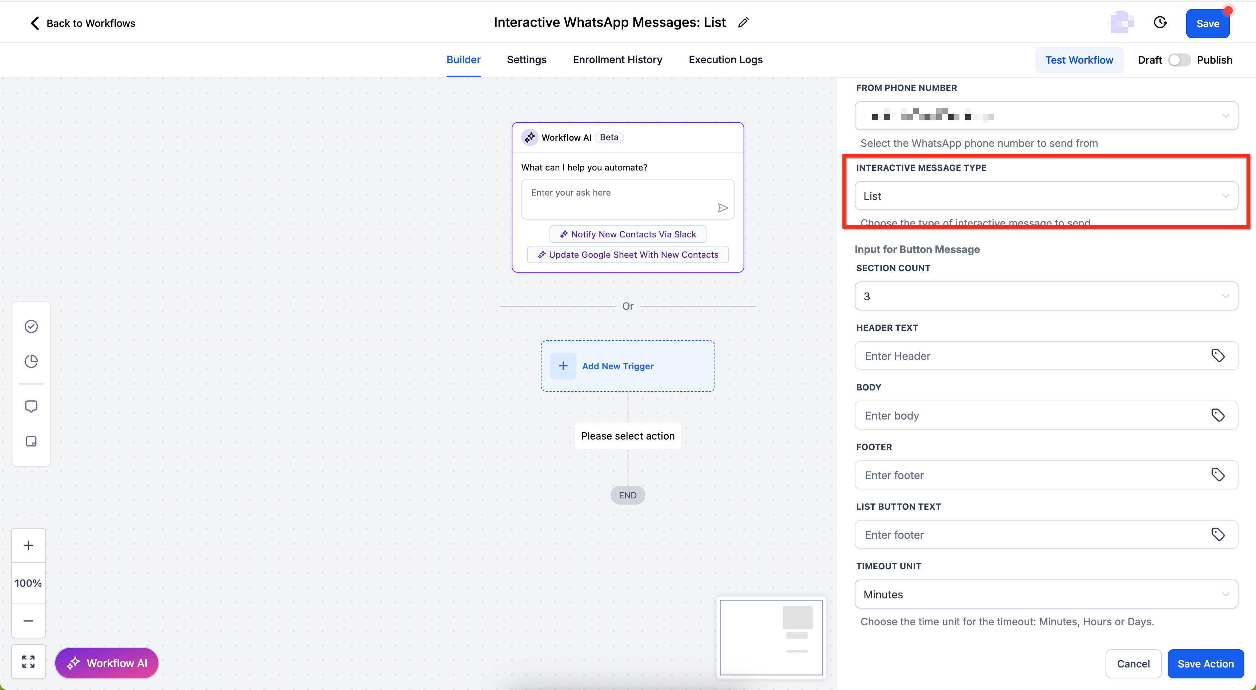Click the sticky note icon in left toolbar

31,441
